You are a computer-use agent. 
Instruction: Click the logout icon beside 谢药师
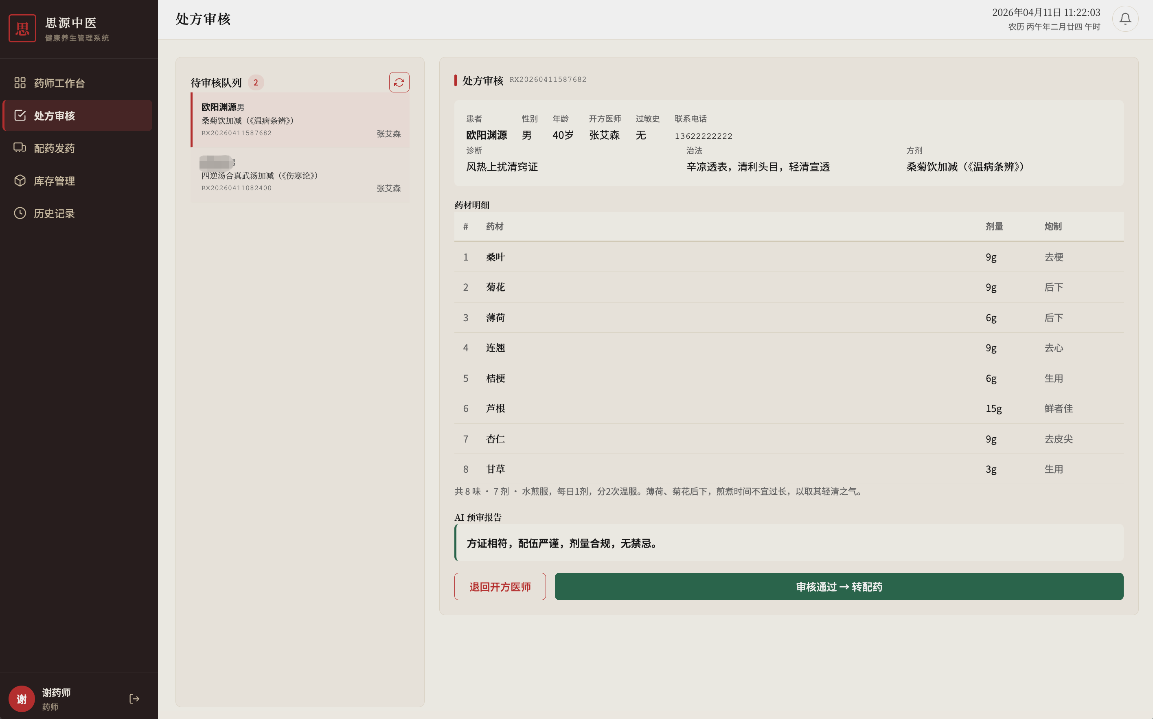tap(134, 699)
